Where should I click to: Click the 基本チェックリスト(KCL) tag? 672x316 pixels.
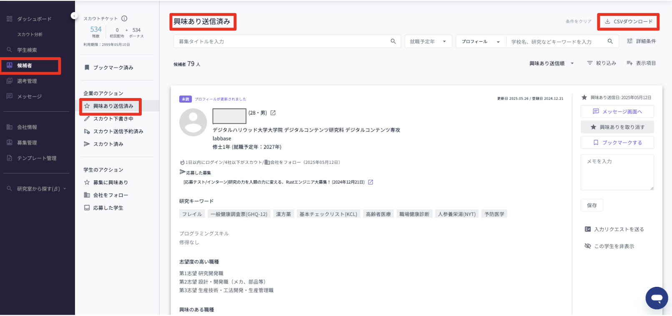(x=328, y=214)
